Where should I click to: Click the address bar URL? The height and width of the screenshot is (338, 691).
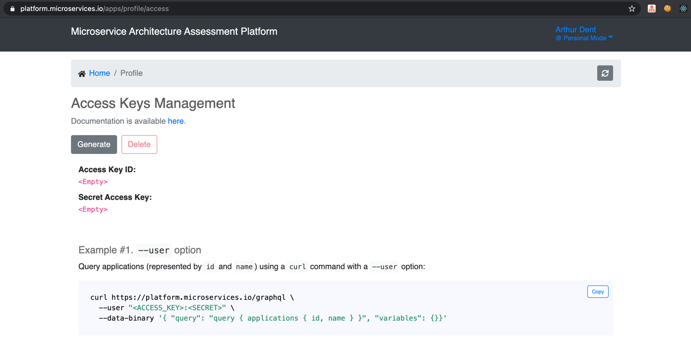(x=95, y=9)
